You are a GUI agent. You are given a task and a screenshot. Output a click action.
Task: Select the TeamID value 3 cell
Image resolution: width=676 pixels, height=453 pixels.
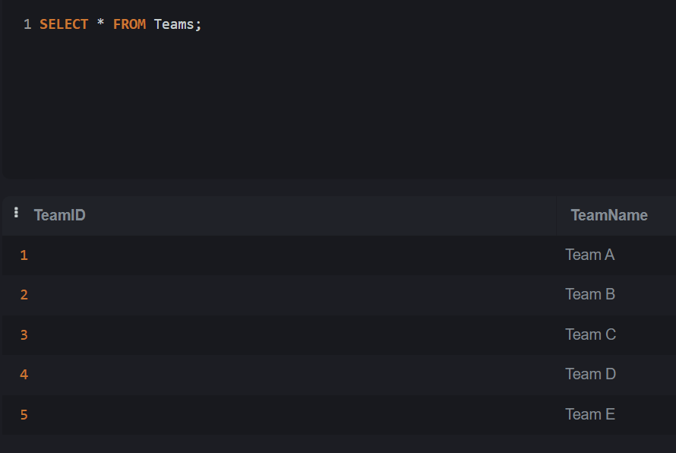280,334
